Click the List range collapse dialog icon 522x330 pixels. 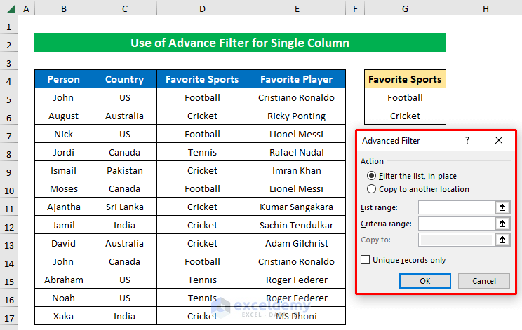pyautogui.click(x=502, y=207)
